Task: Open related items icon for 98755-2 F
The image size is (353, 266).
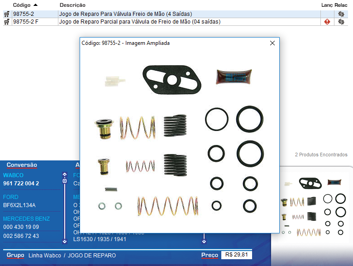Action: coord(341,22)
